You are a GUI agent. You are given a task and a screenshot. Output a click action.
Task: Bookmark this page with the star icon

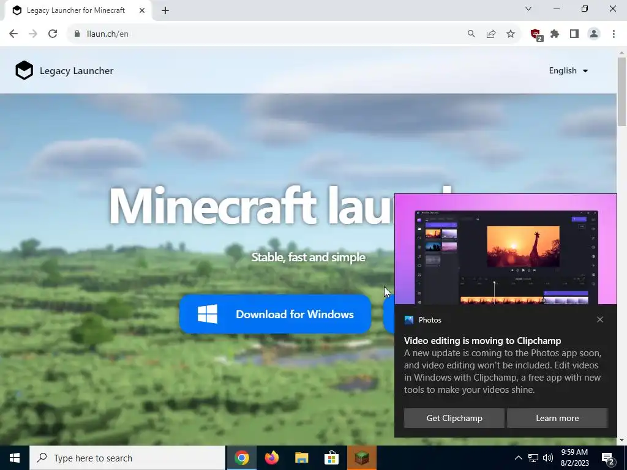(511, 34)
